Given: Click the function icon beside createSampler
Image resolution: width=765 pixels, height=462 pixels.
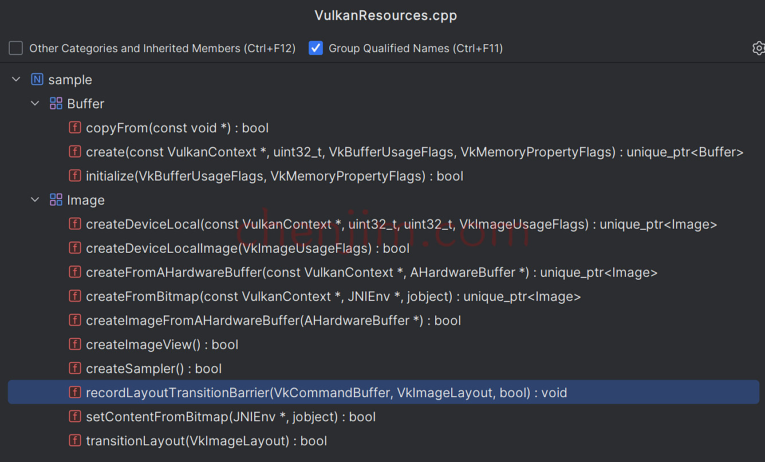Looking at the screenshot, I should point(75,368).
